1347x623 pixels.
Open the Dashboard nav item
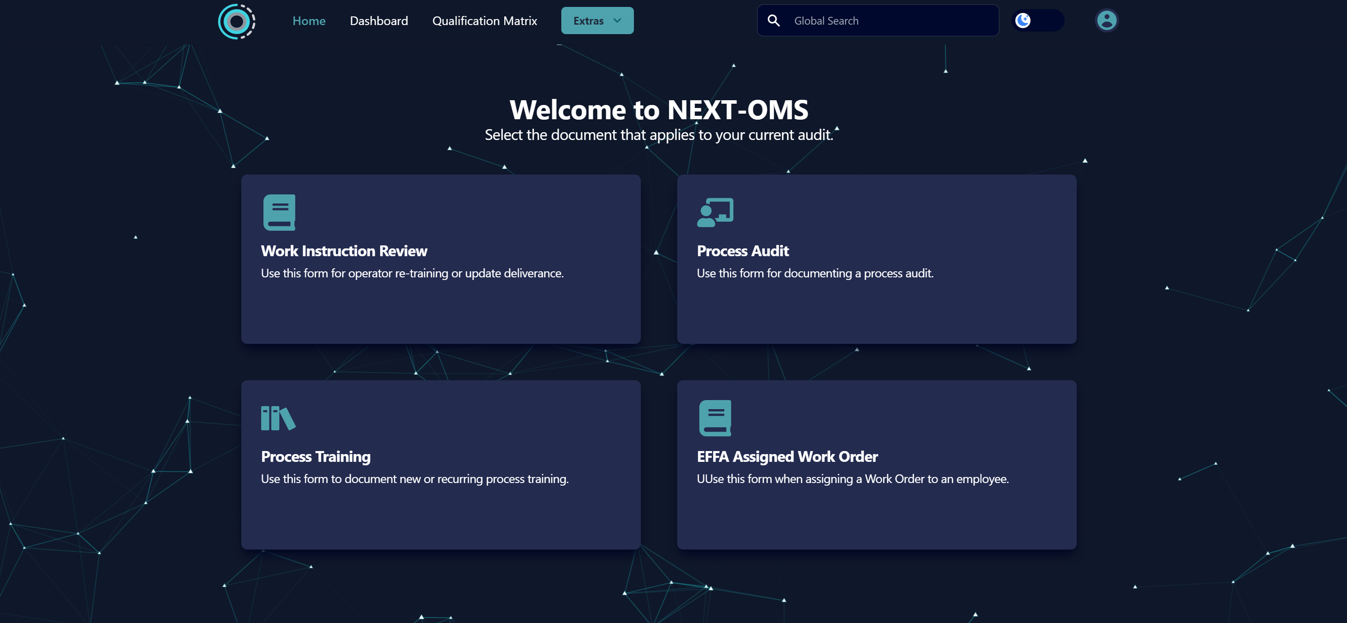(x=378, y=21)
